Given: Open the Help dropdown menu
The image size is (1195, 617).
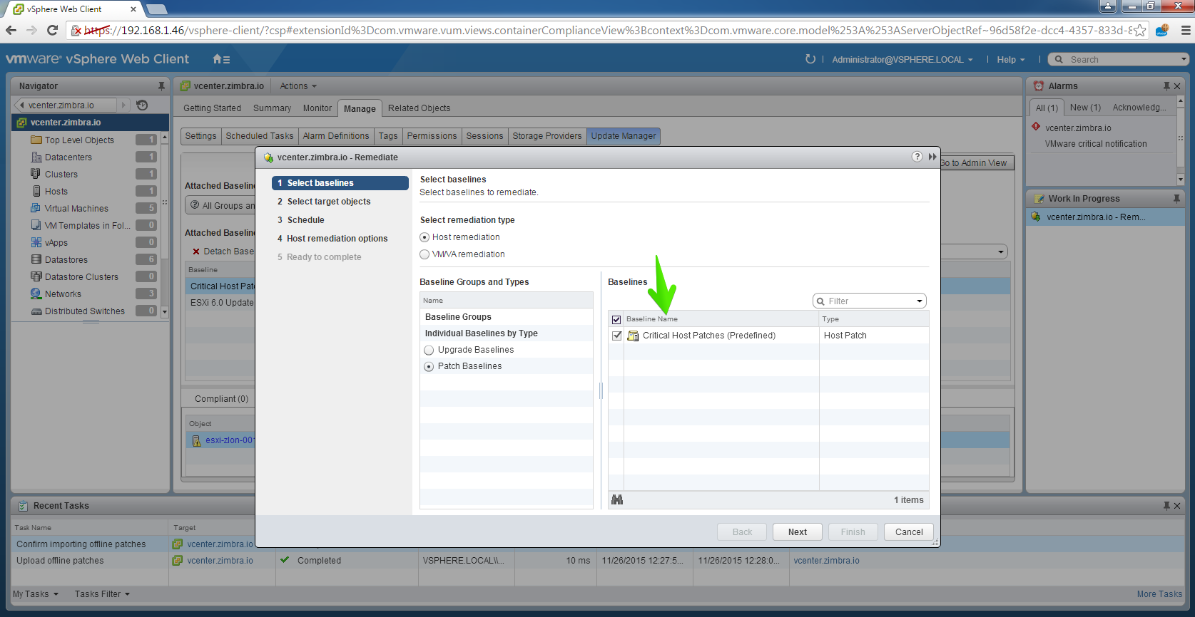Looking at the screenshot, I should pos(1011,59).
